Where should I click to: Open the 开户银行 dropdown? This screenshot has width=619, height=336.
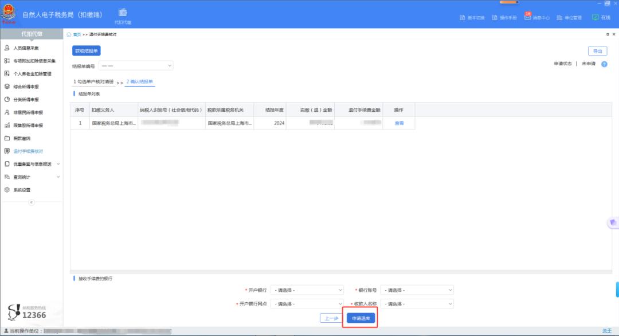[307, 290]
